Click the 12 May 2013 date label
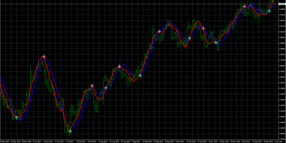Screen dimensions: 286x143 click(x=4, y=142)
